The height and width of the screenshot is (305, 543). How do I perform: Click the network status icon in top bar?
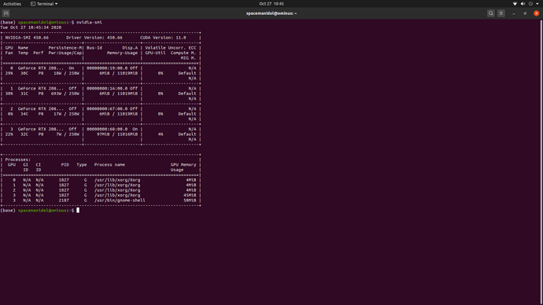[x=515, y=4]
